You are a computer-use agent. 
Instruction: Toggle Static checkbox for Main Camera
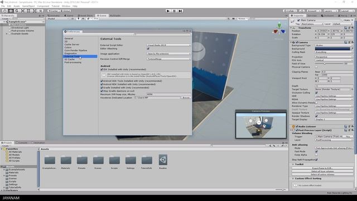pyautogui.click(x=342, y=20)
